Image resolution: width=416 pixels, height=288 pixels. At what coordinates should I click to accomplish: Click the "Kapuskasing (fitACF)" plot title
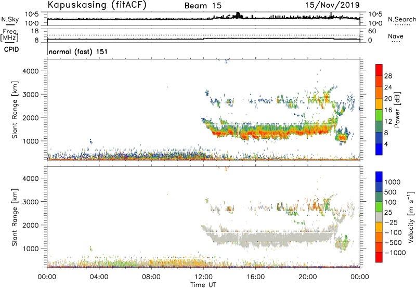click(97, 5)
